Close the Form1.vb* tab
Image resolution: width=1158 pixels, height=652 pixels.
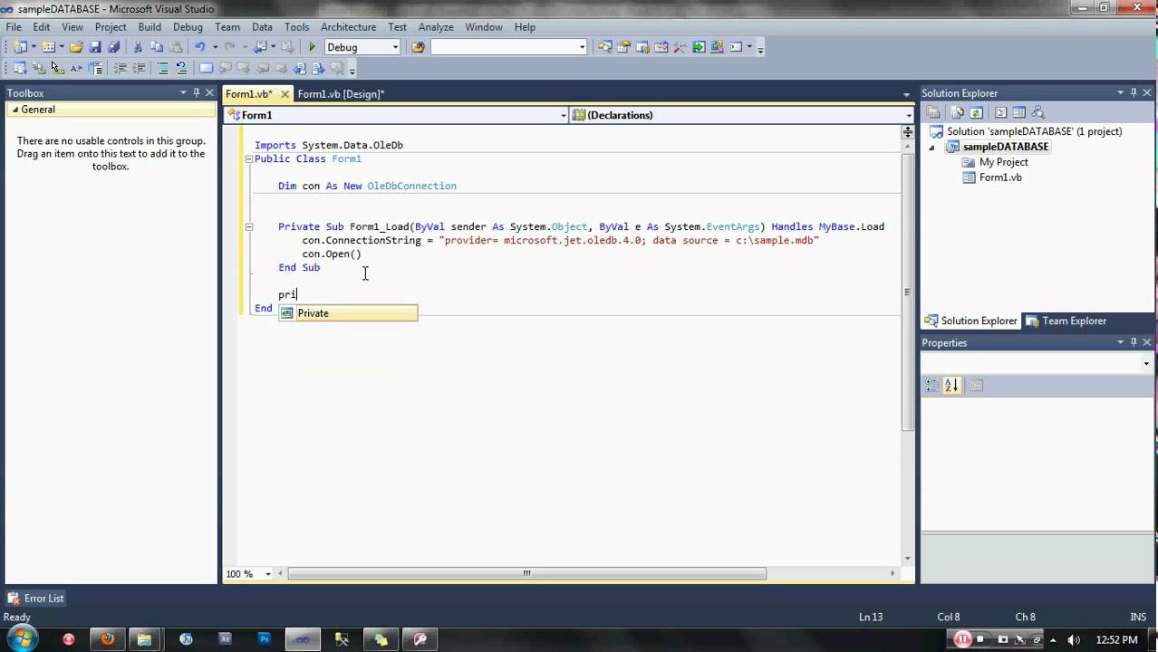tap(285, 94)
